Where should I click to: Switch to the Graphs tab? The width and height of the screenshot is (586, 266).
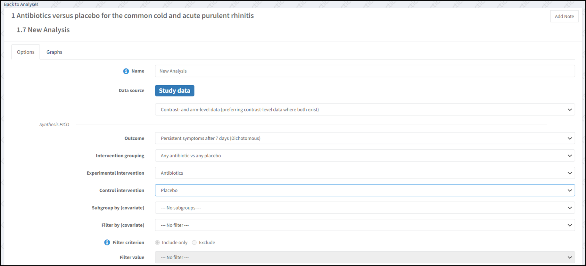pyautogui.click(x=54, y=52)
